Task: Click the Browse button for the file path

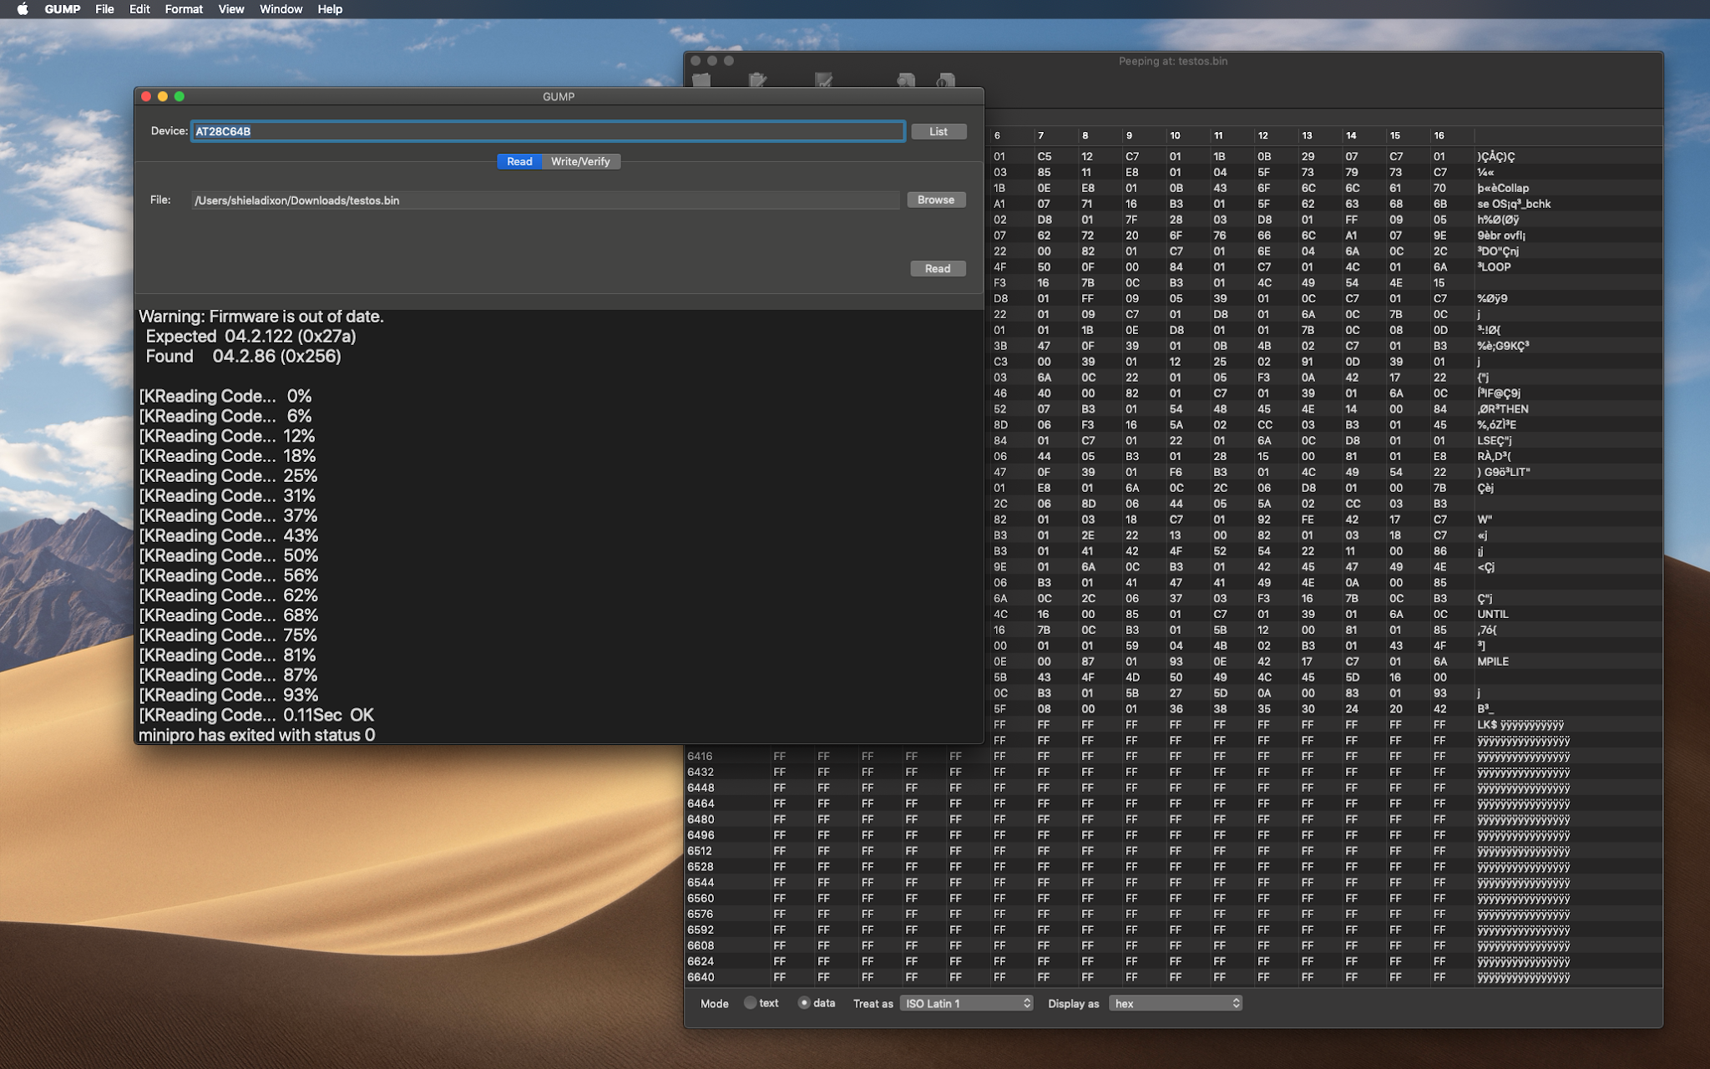Action: pos(935,200)
